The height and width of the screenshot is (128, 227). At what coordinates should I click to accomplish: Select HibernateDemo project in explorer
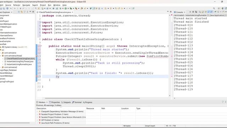pyautogui.click(x=6, y=36)
